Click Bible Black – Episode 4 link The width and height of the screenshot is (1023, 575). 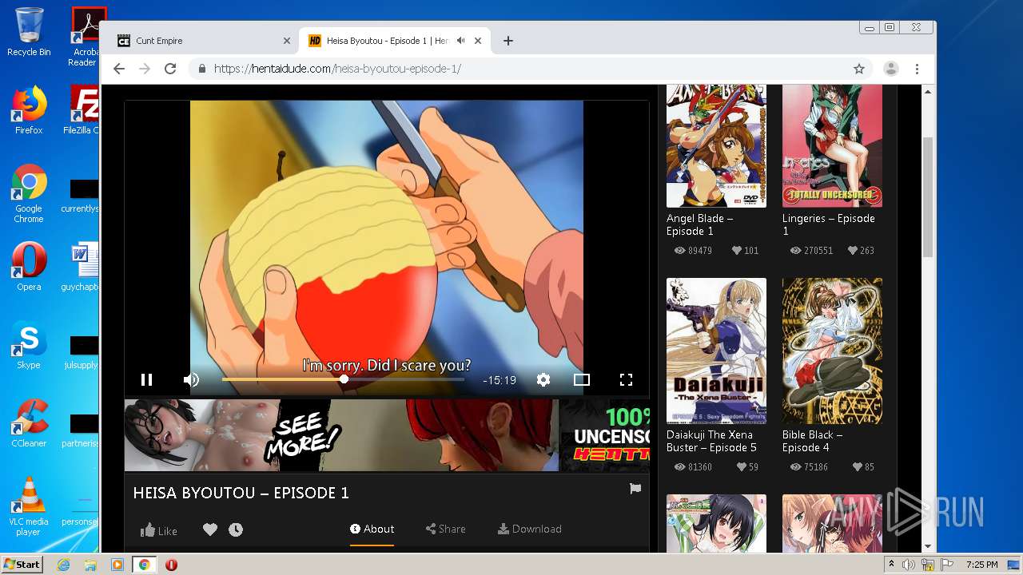point(813,441)
